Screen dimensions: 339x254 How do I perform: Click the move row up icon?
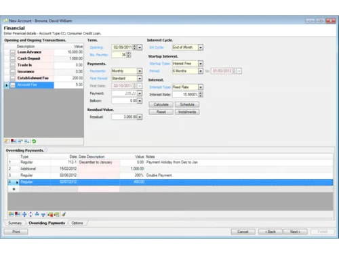(37, 214)
